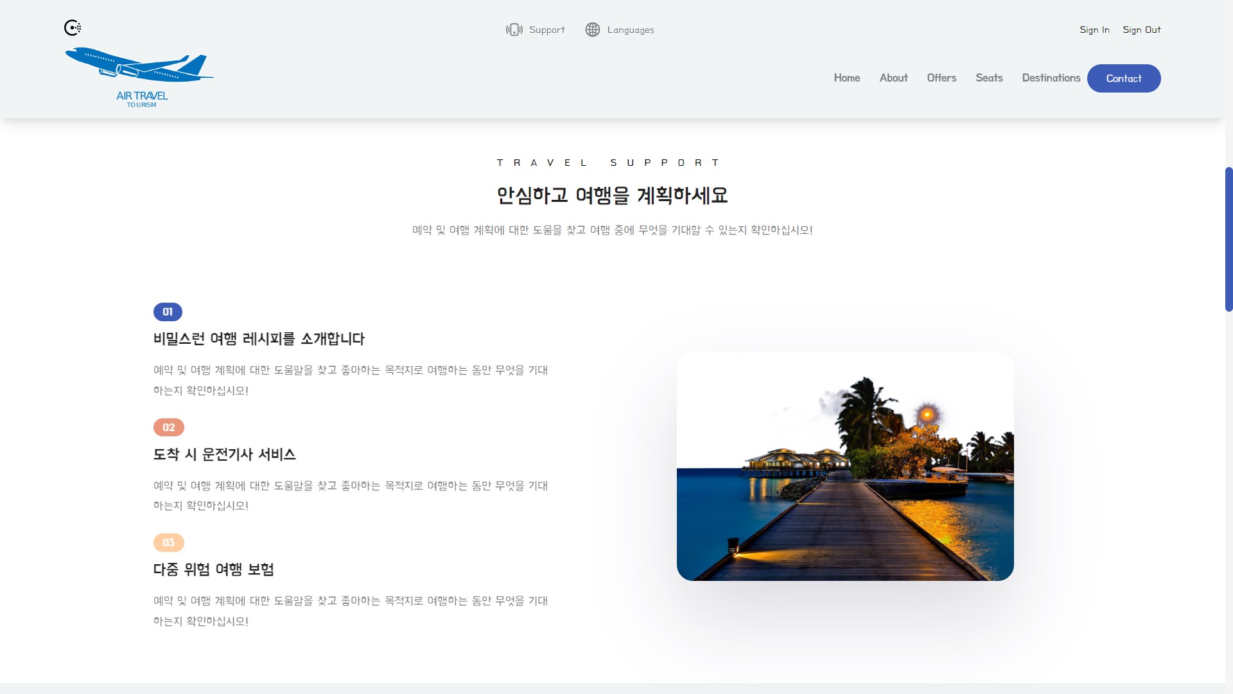Image resolution: width=1233 pixels, height=694 pixels.
Task: Click the resort pier photo
Action: tap(844, 467)
